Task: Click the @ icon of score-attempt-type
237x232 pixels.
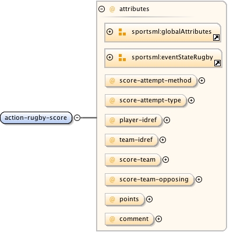Action: pyautogui.click(x=112, y=100)
